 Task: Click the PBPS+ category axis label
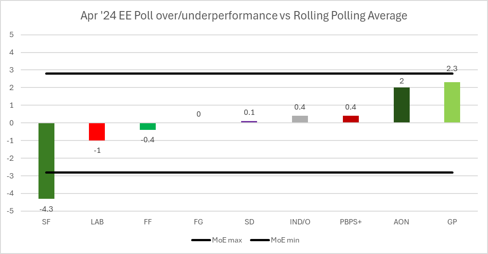click(350, 222)
